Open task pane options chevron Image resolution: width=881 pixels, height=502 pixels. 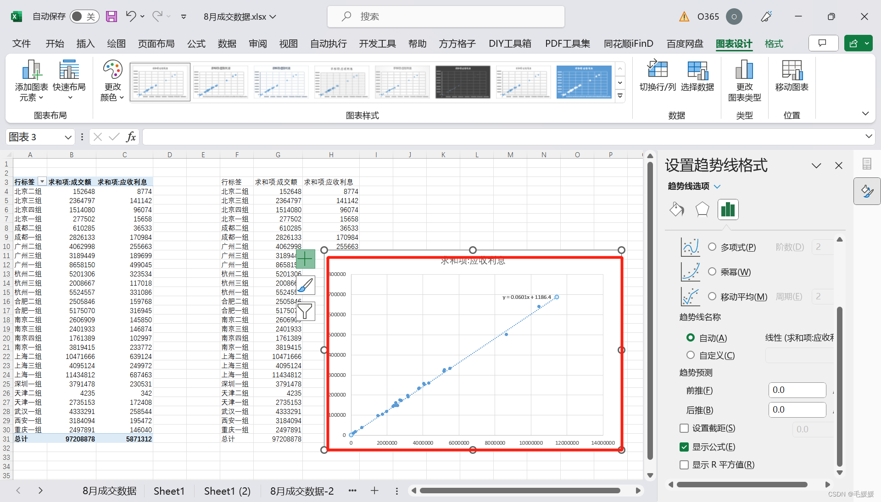816,165
